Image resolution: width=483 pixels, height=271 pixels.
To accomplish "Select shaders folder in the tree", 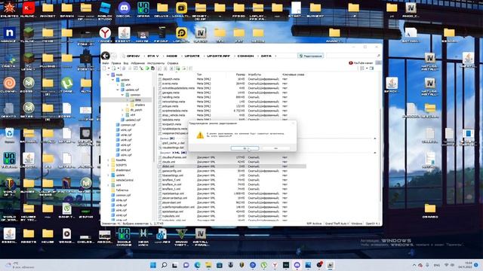I will (x=140, y=105).
